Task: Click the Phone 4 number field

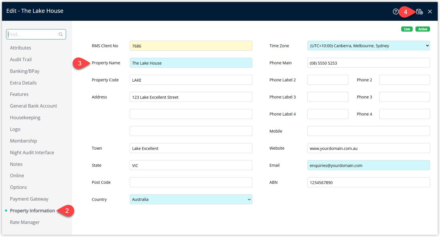Action: click(x=404, y=114)
